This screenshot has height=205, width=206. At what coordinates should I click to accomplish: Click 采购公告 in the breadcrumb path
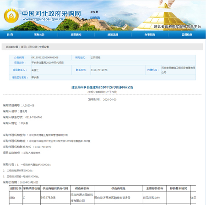point(33,47)
